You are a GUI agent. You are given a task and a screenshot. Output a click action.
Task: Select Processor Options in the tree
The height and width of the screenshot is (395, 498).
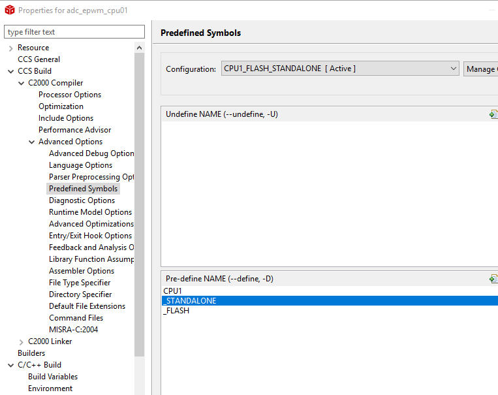(70, 95)
